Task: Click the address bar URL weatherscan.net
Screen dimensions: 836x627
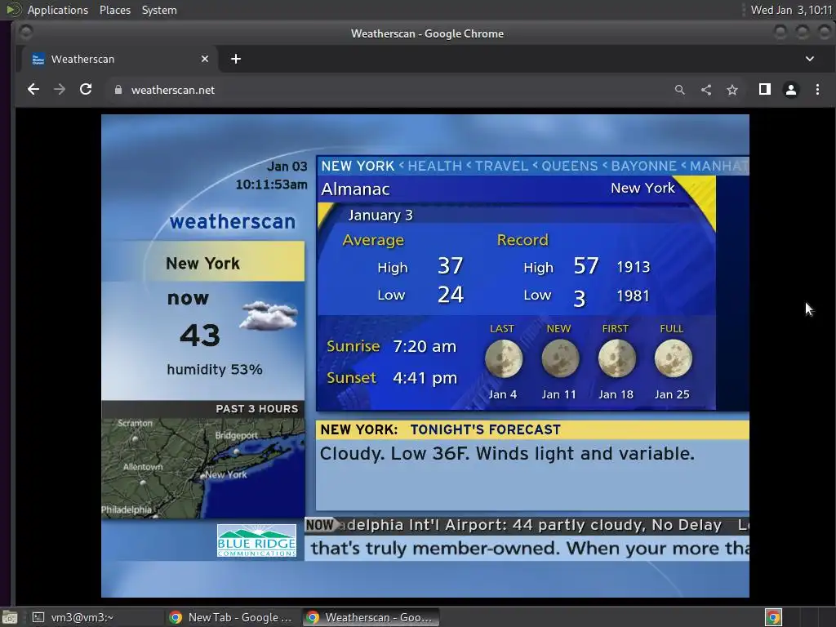Action: [173, 90]
